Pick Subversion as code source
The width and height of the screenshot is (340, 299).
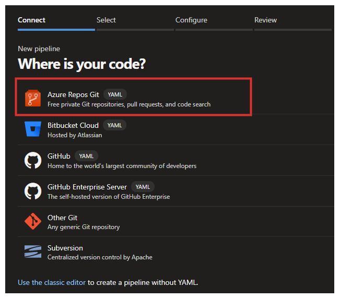pyautogui.click(x=176, y=252)
